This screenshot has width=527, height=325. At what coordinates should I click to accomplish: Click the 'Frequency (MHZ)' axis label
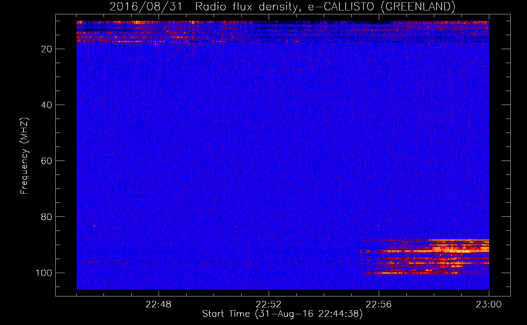(x=24, y=156)
